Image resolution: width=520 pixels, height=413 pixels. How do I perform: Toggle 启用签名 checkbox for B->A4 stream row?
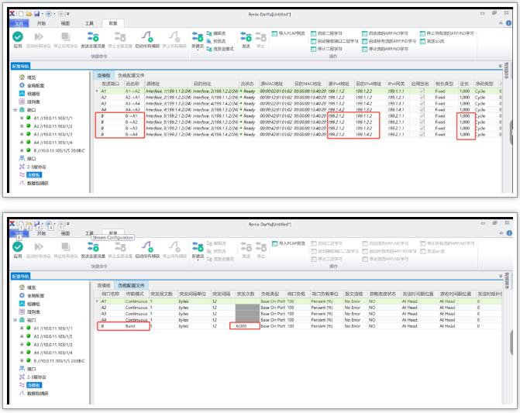tap(422, 134)
